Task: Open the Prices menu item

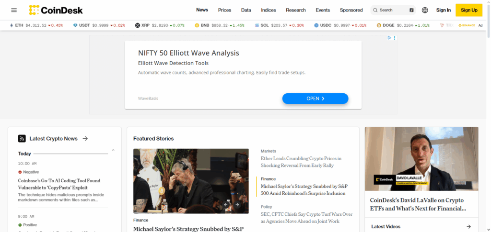Action: click(x=224, y=10)
